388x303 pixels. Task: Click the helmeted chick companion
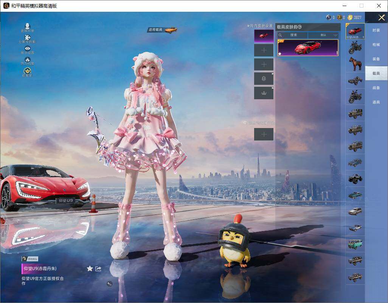(234, 241)
